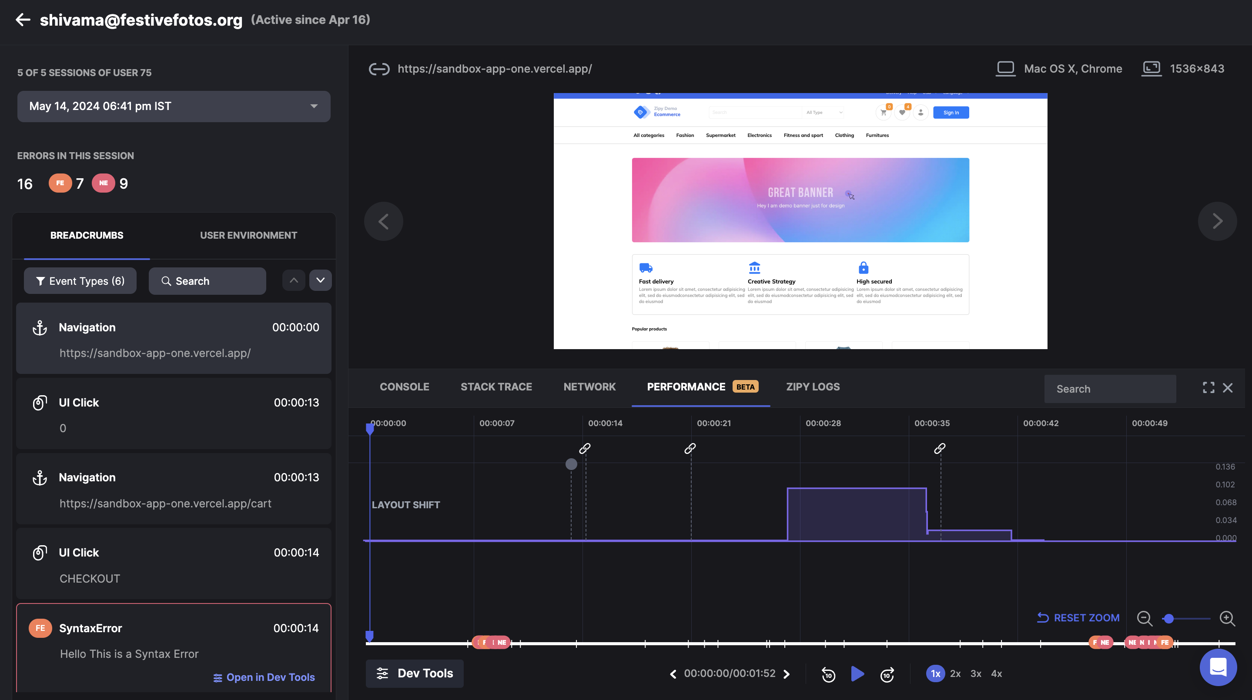Go to next session with right arrow

tap(1217, 221)
